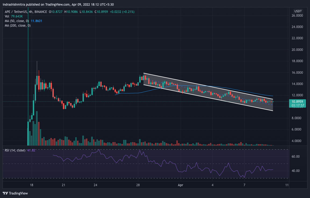Click the USDT currency label on price axis
310x198 pixels.
(298, 11)
